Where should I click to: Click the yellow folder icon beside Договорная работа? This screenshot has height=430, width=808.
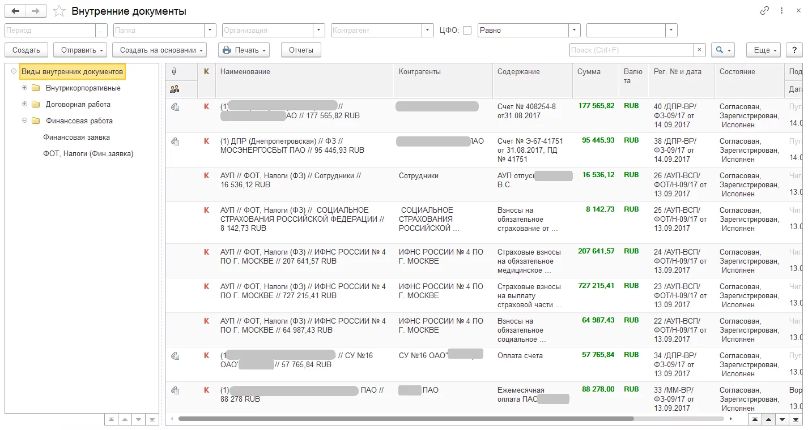tap(36, 105)
